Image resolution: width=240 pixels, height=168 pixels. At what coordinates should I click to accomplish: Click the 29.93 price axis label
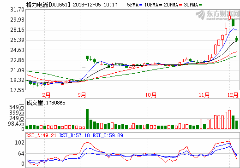17,20
